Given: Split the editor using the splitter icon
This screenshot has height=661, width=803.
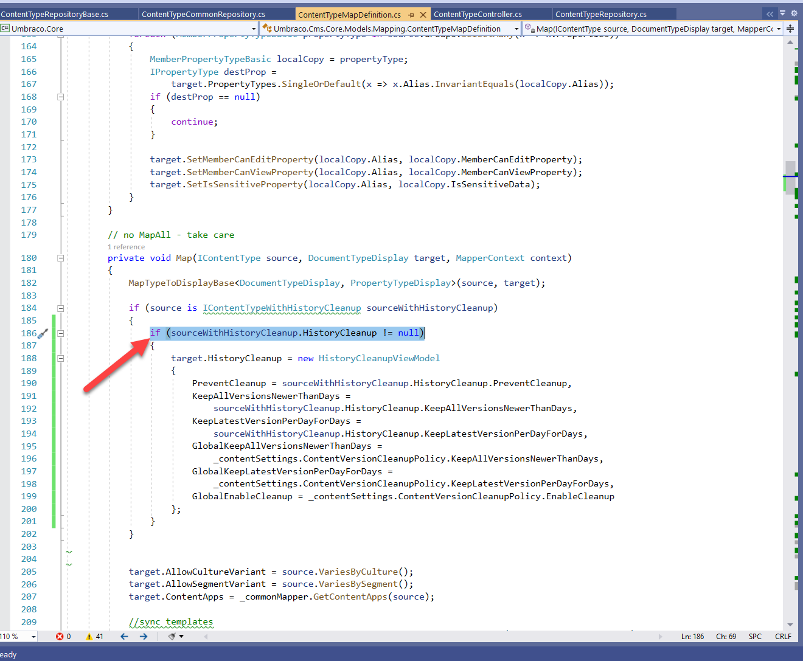Looking at the screenshot, I should (x=791, y=28).
